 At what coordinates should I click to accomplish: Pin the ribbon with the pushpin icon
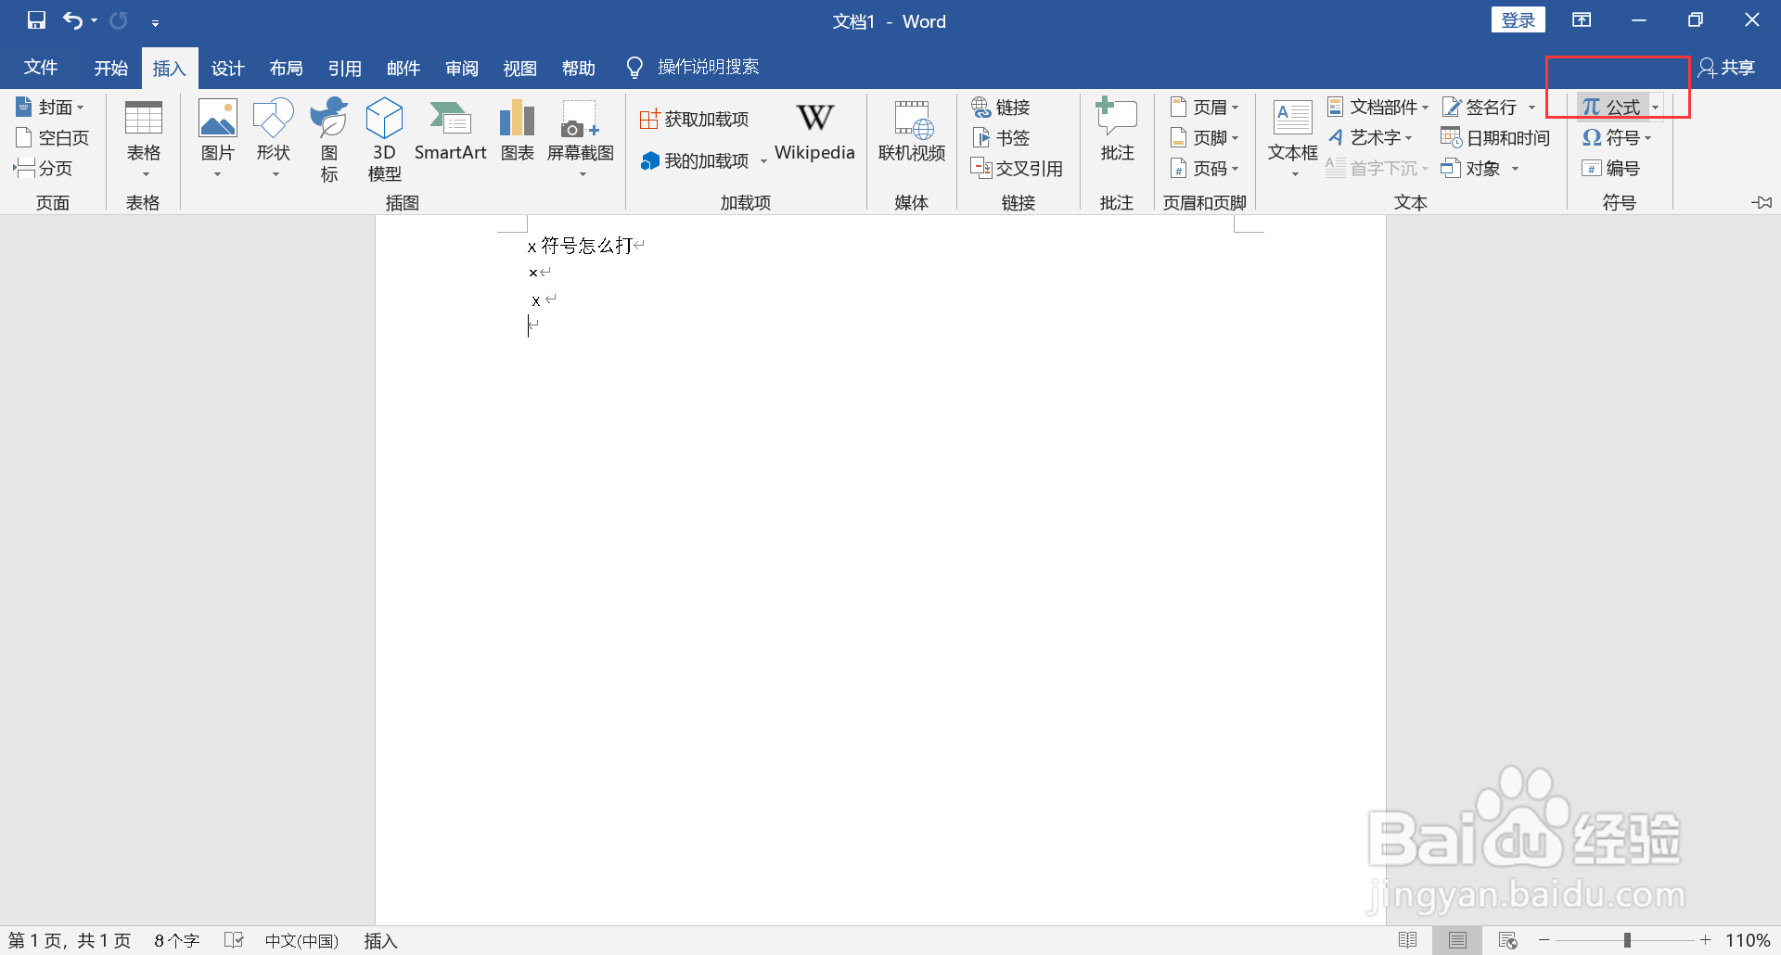point(1762,202)
